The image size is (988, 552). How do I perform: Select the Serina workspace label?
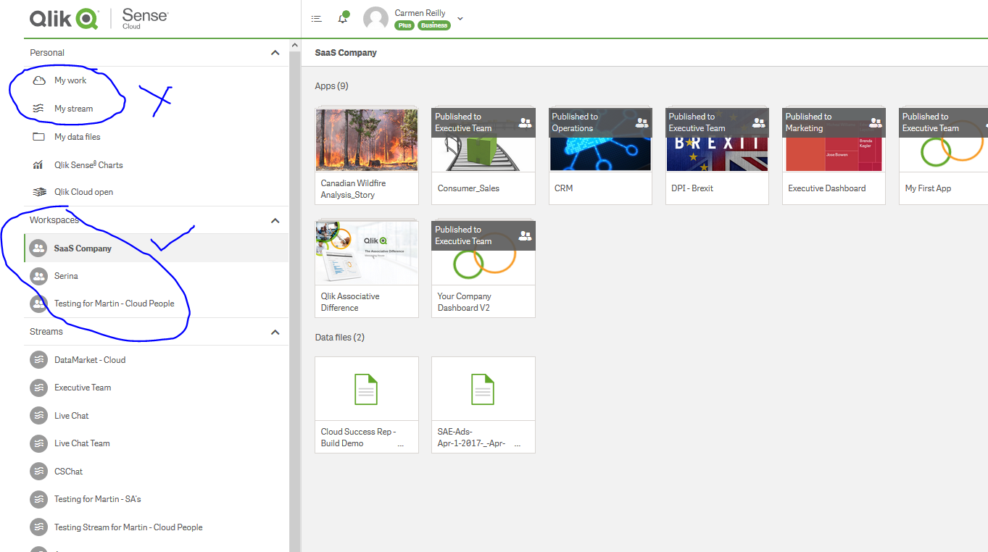click(66, 276)
